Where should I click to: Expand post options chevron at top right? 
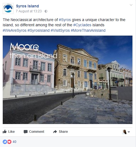(131, 5)
